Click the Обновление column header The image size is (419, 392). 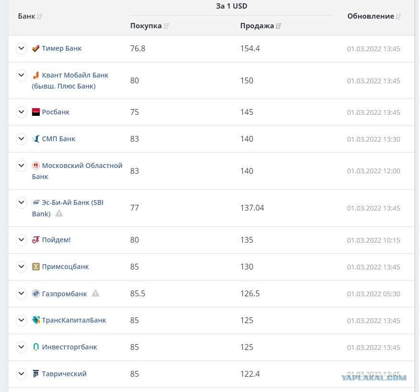tap(371, 16)
